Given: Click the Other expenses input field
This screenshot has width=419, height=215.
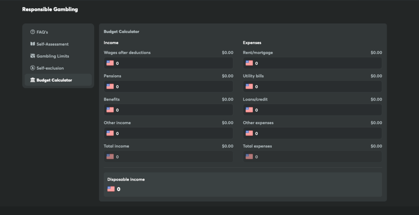Looking at the screenshot, I should click(315, 133).
